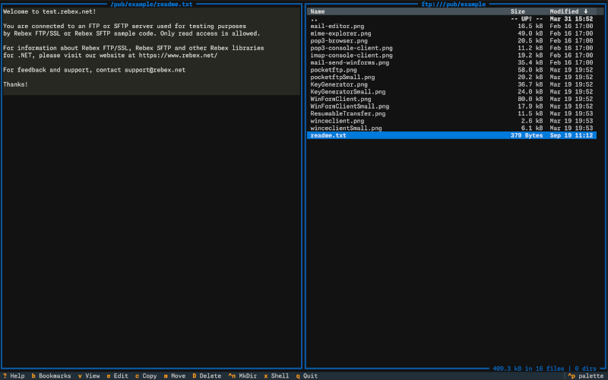Select mime-explorer.png in the file list
608x380 pixels.
pyautogui.click(x=451, y=33)
